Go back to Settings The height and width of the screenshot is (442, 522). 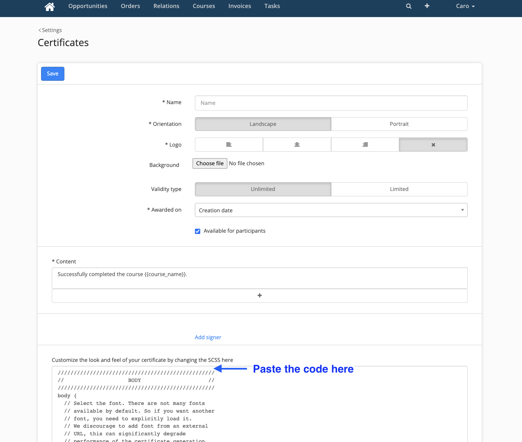(x=50, y=30)
